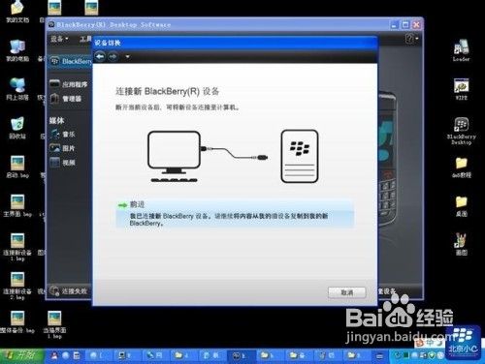
Task: Select the BlackBerry device sidebar entry
Action: (x=71, y=61)
